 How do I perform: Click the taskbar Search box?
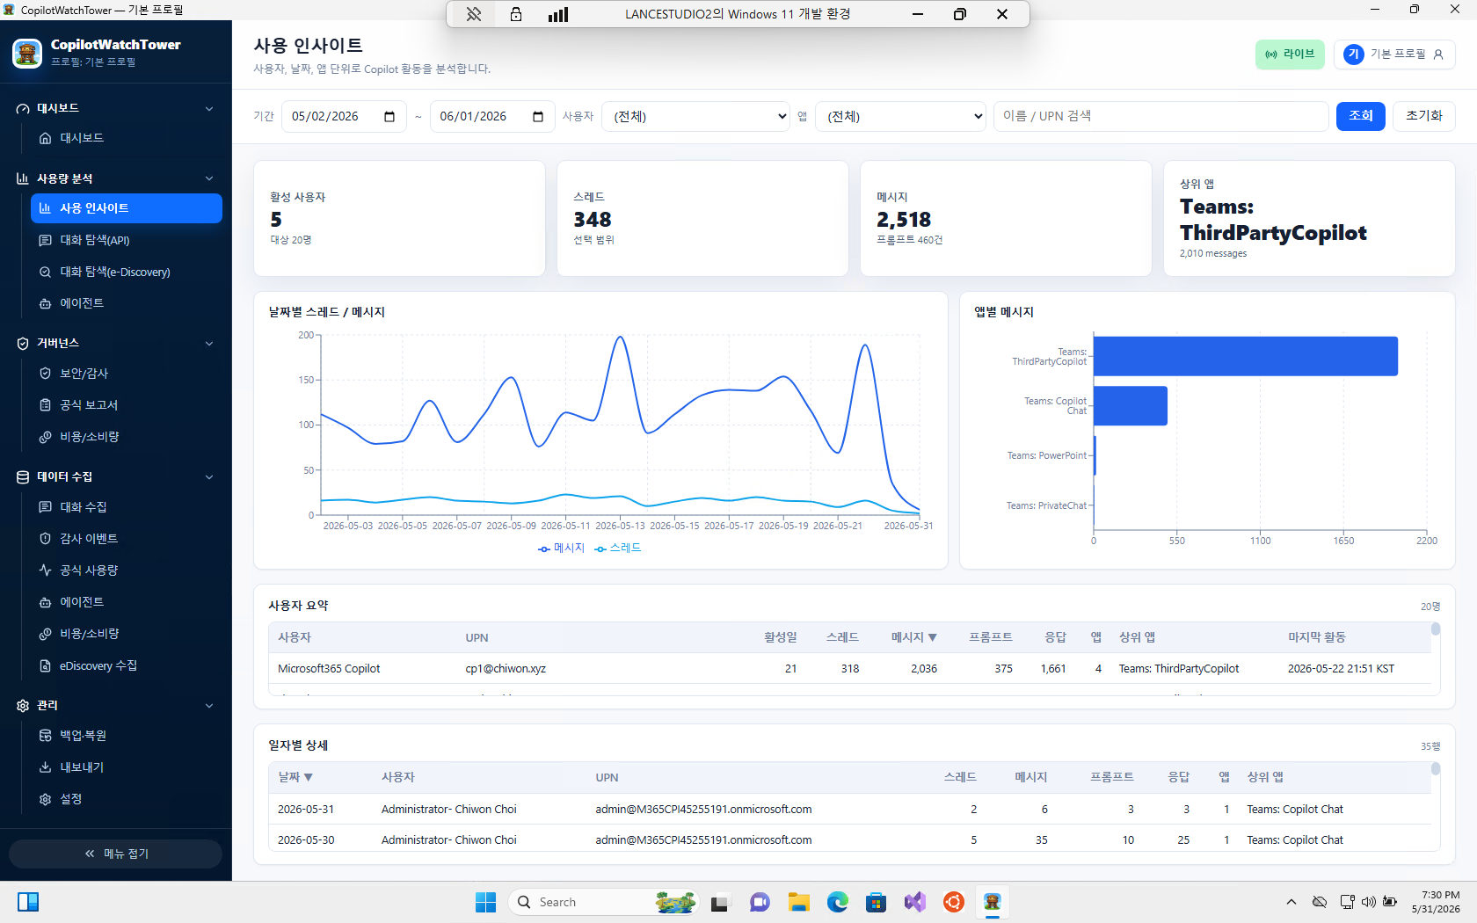tap(603, 902)
